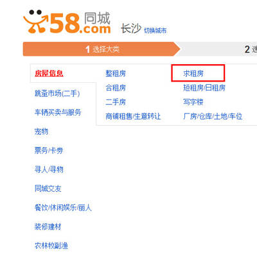This screenshot has height=265, width=257.
Task: Open 房屋信息 category
Action: [49, 74]
